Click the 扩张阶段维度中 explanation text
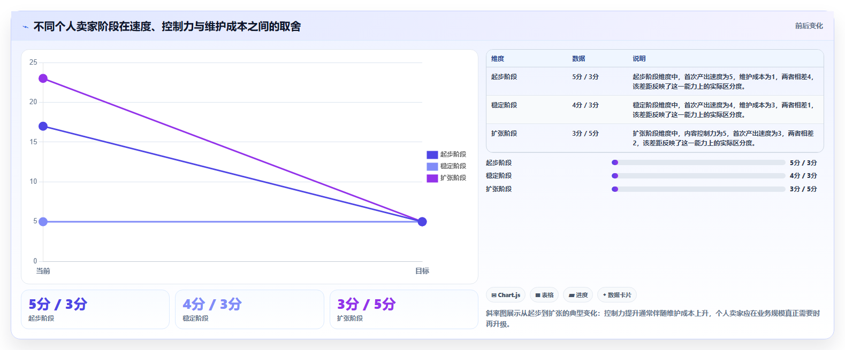This screenshot has width=845, height=350. click(723, 138)
